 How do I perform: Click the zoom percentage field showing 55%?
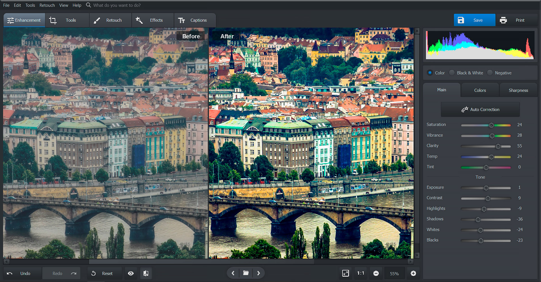(394, 273)
